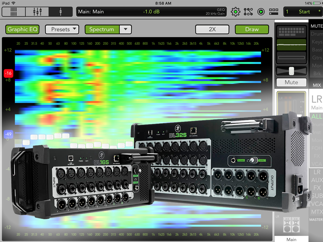323x242 pixels.
Task: Choose the AUX masters type
Action: coord(317,180)
